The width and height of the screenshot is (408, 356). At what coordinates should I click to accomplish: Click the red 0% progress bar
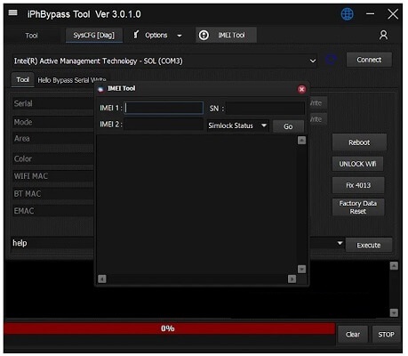click(170, 328)
